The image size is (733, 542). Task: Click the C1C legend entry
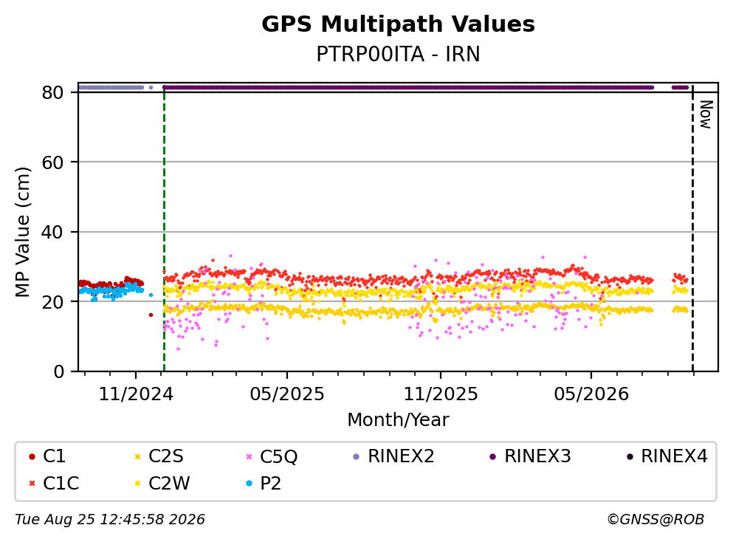coord(54,483)
